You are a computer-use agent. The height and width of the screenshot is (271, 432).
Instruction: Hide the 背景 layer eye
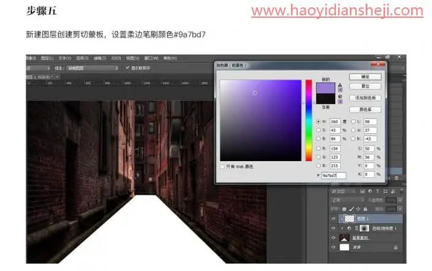point(333,247)
